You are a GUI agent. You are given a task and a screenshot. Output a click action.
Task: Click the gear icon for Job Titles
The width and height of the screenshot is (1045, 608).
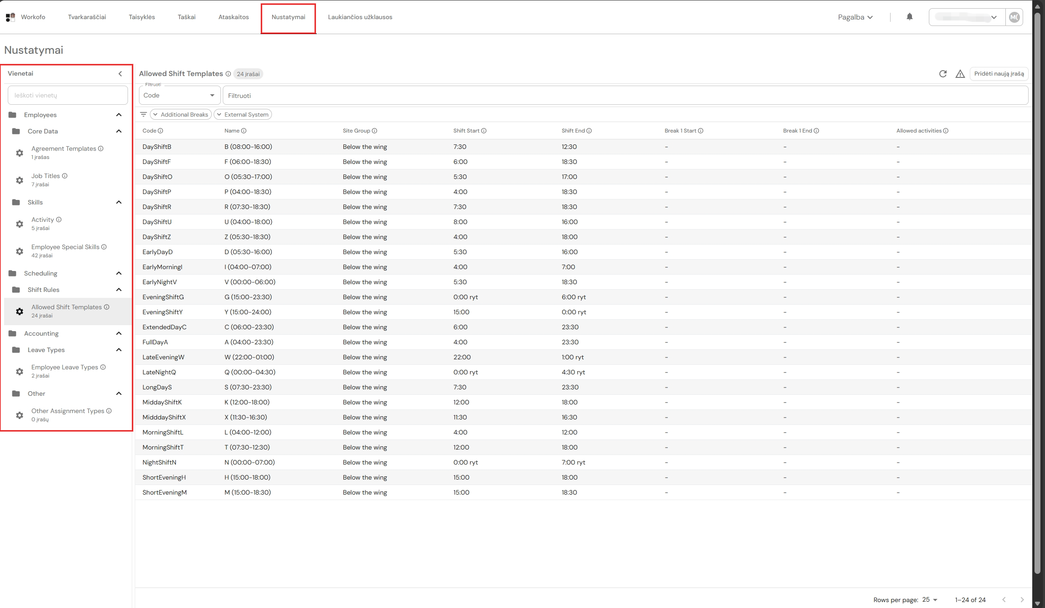pos(20,180)
